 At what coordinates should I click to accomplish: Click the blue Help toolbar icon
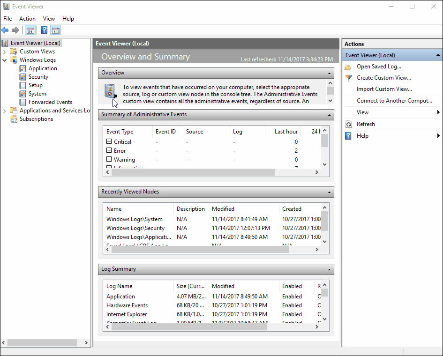pos(44,30)
